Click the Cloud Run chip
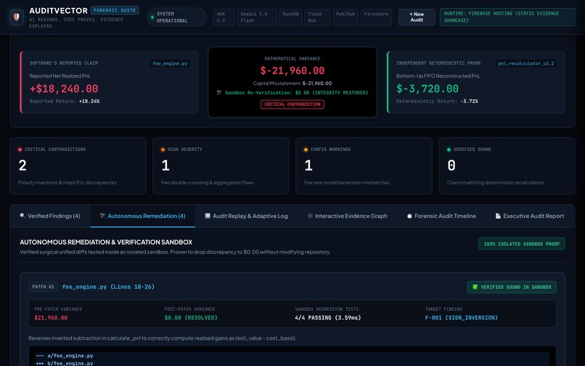Image resolution: width=585 pixels, height=366 pixels. click(x=317, y=17)
